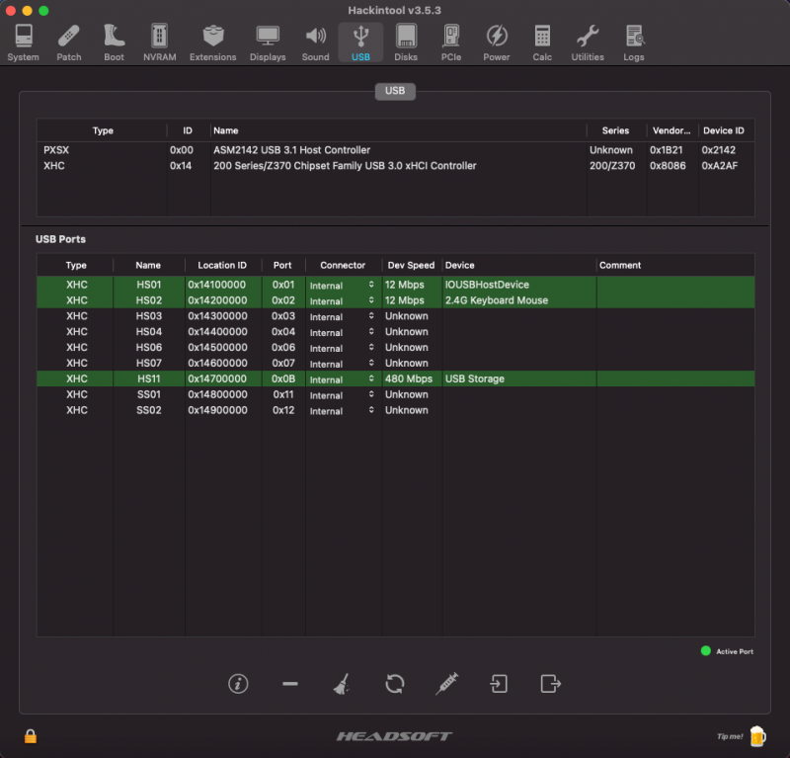Click the USB segment button
Image resolution: width=790 pixels, height=758 pixels.
click(395, 91)
